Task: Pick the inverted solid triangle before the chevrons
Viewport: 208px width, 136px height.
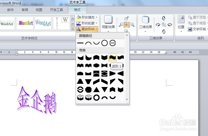Action: [104, 90]
